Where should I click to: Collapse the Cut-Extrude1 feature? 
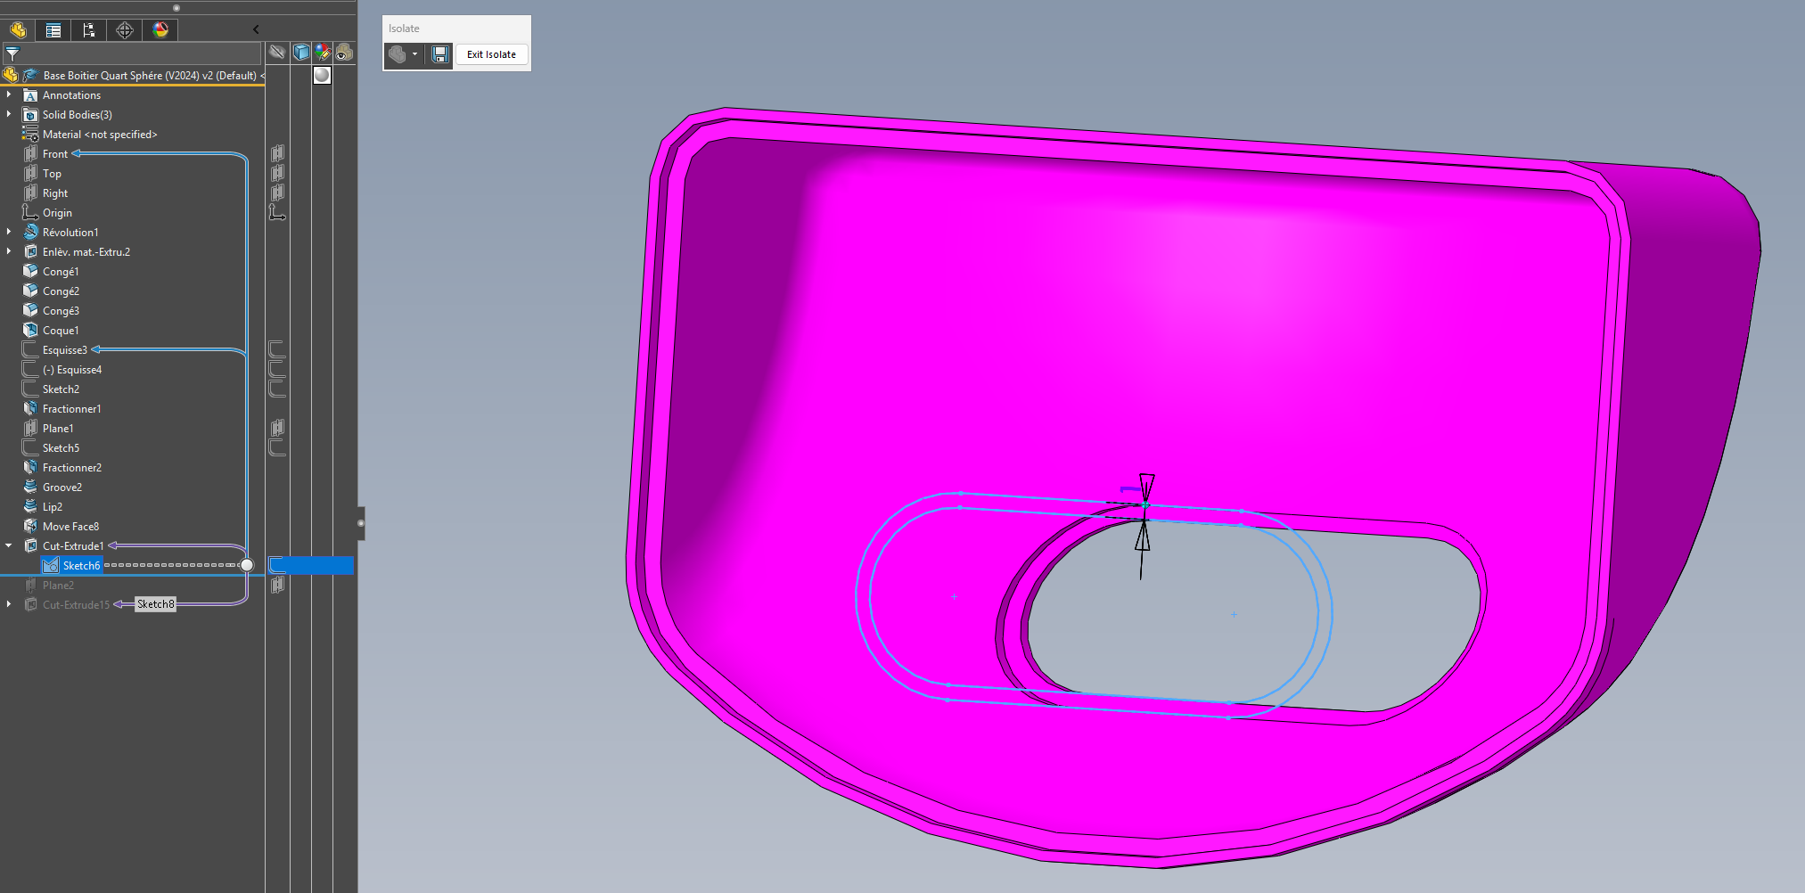click(9, 545)
